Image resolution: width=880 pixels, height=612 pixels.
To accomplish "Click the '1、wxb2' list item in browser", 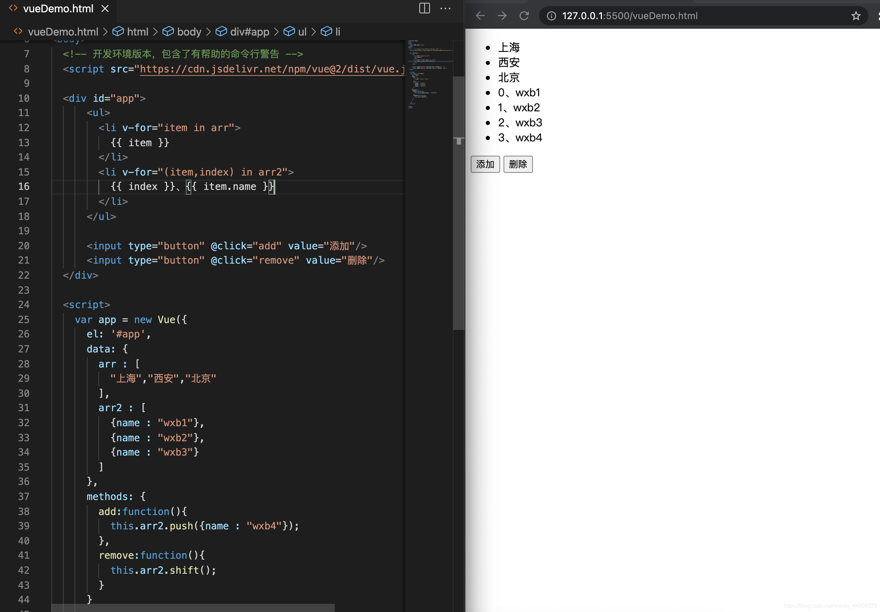I will click(519, 108).
